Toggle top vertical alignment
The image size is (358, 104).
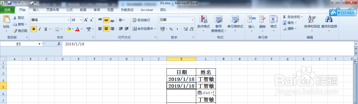point(100,20)
